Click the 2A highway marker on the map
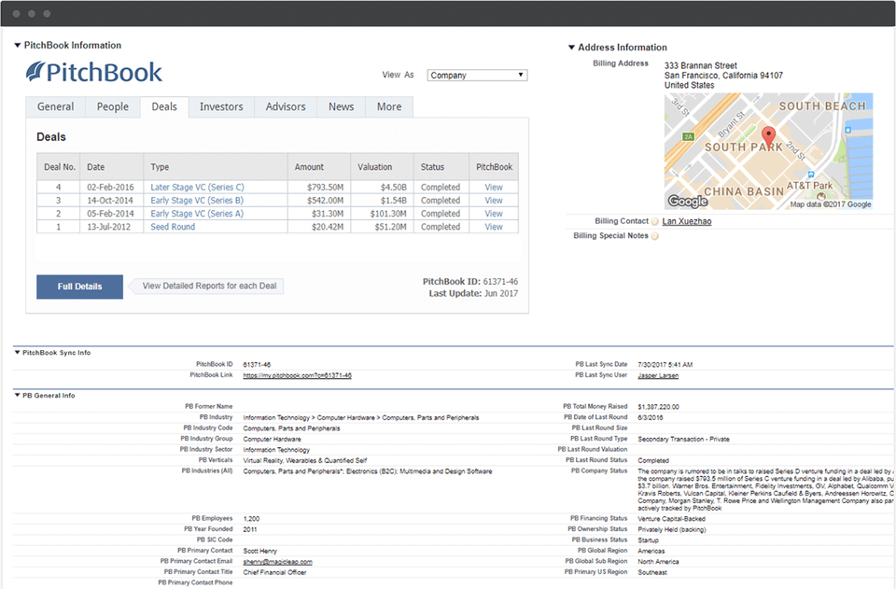This screenshot has width=896, height=589. 688,137
